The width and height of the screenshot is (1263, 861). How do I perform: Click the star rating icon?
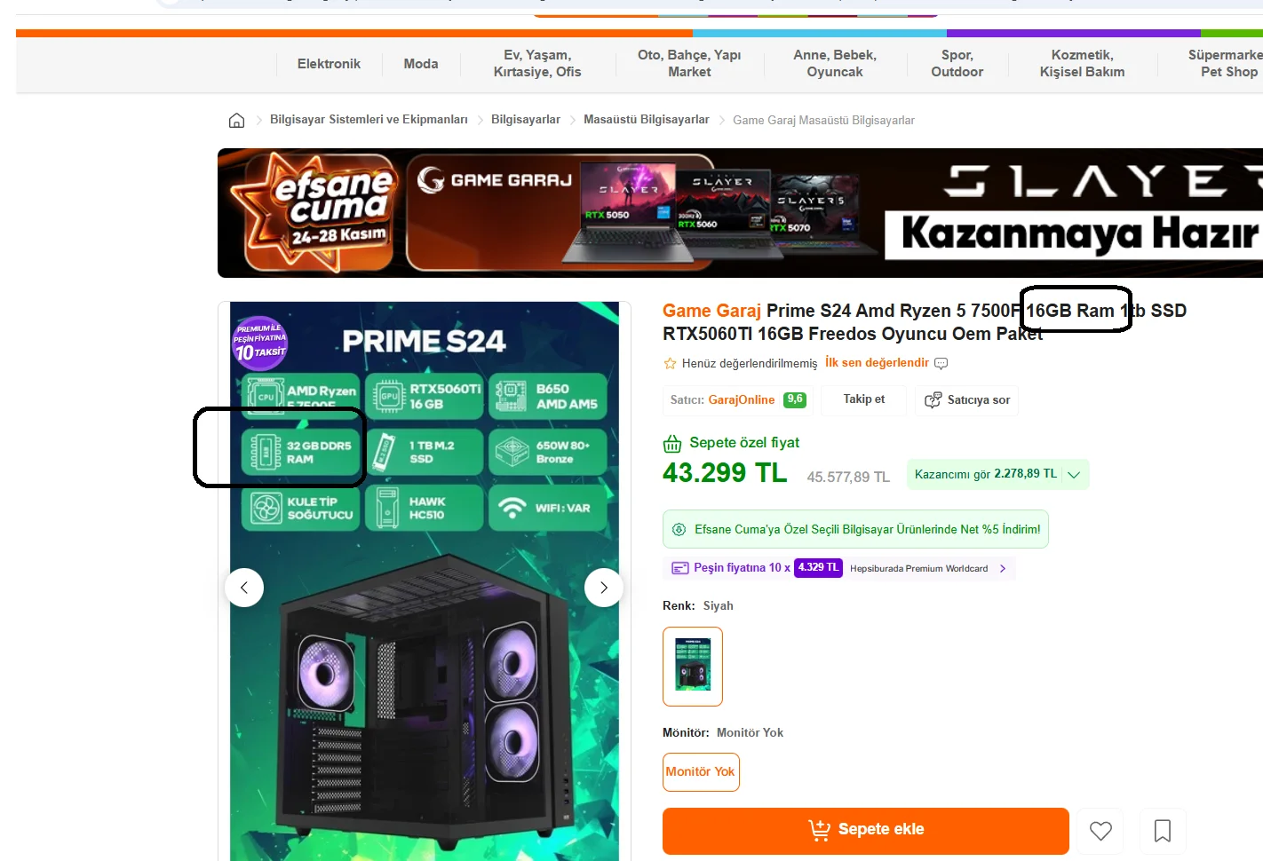pyautogui.click(x=671, y=363)
